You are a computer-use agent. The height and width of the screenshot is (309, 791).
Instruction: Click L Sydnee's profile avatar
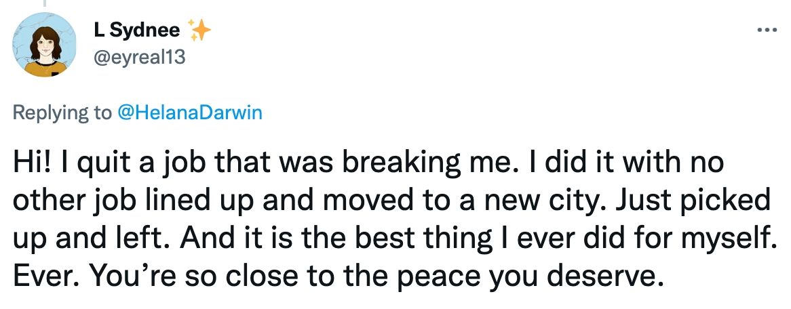44,45
